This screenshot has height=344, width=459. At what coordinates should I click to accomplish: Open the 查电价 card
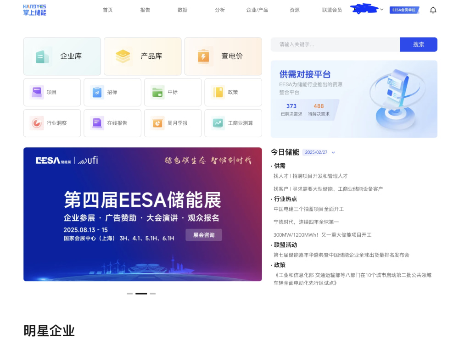[x=223, y=56]
